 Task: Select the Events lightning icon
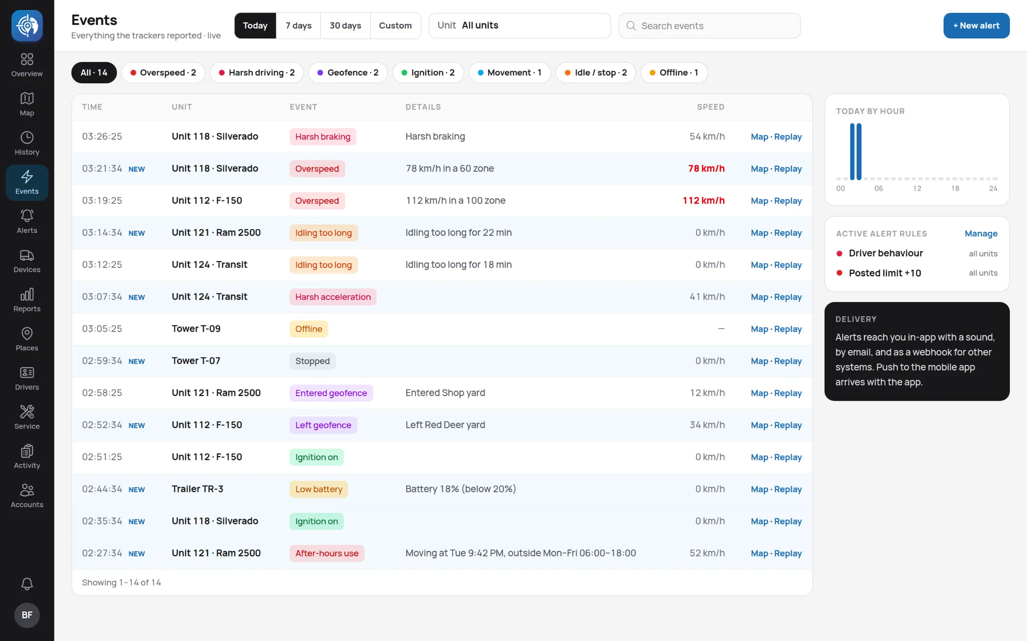coord(27,176)
